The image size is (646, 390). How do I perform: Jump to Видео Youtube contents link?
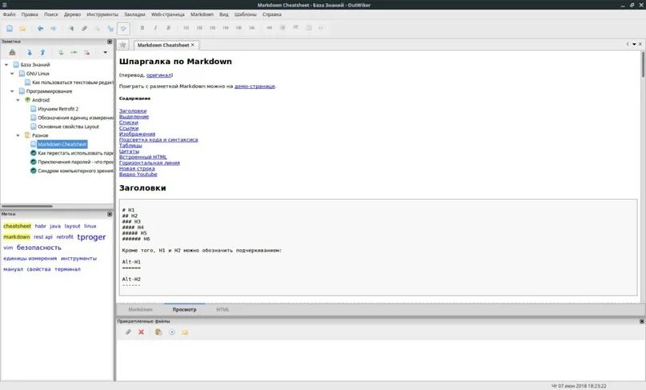[138, 175]
